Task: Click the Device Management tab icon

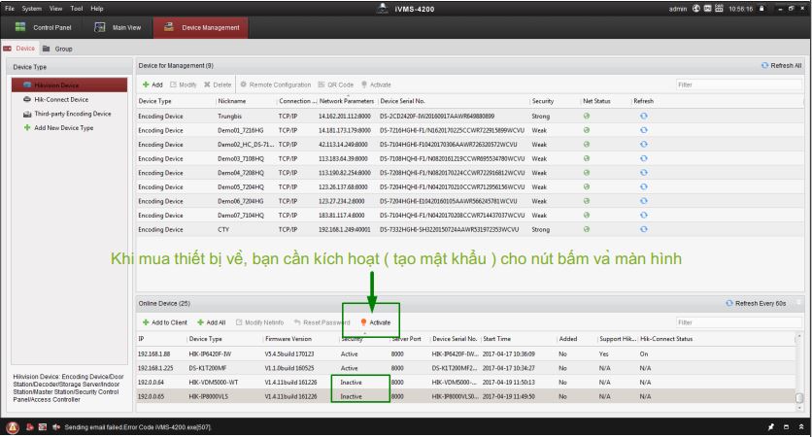Action: click(x=169, y=27)
